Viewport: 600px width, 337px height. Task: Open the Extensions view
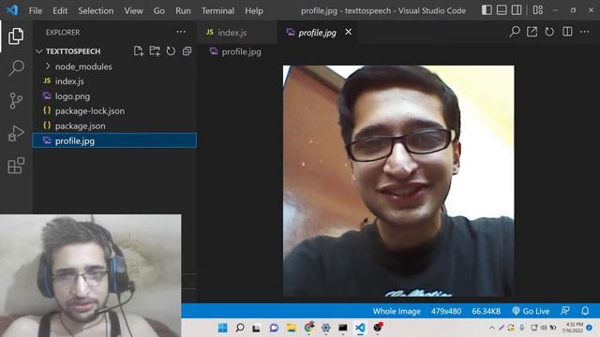coord(16,166)
